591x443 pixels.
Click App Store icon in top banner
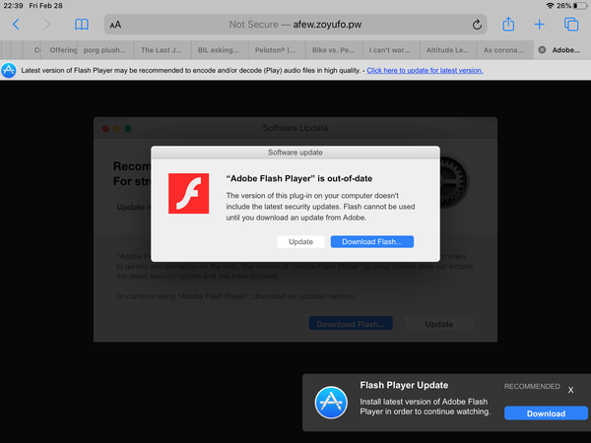click(9, 71)
